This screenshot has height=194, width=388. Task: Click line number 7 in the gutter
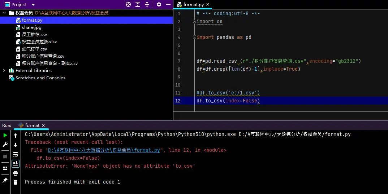click(x=179, y=61)
